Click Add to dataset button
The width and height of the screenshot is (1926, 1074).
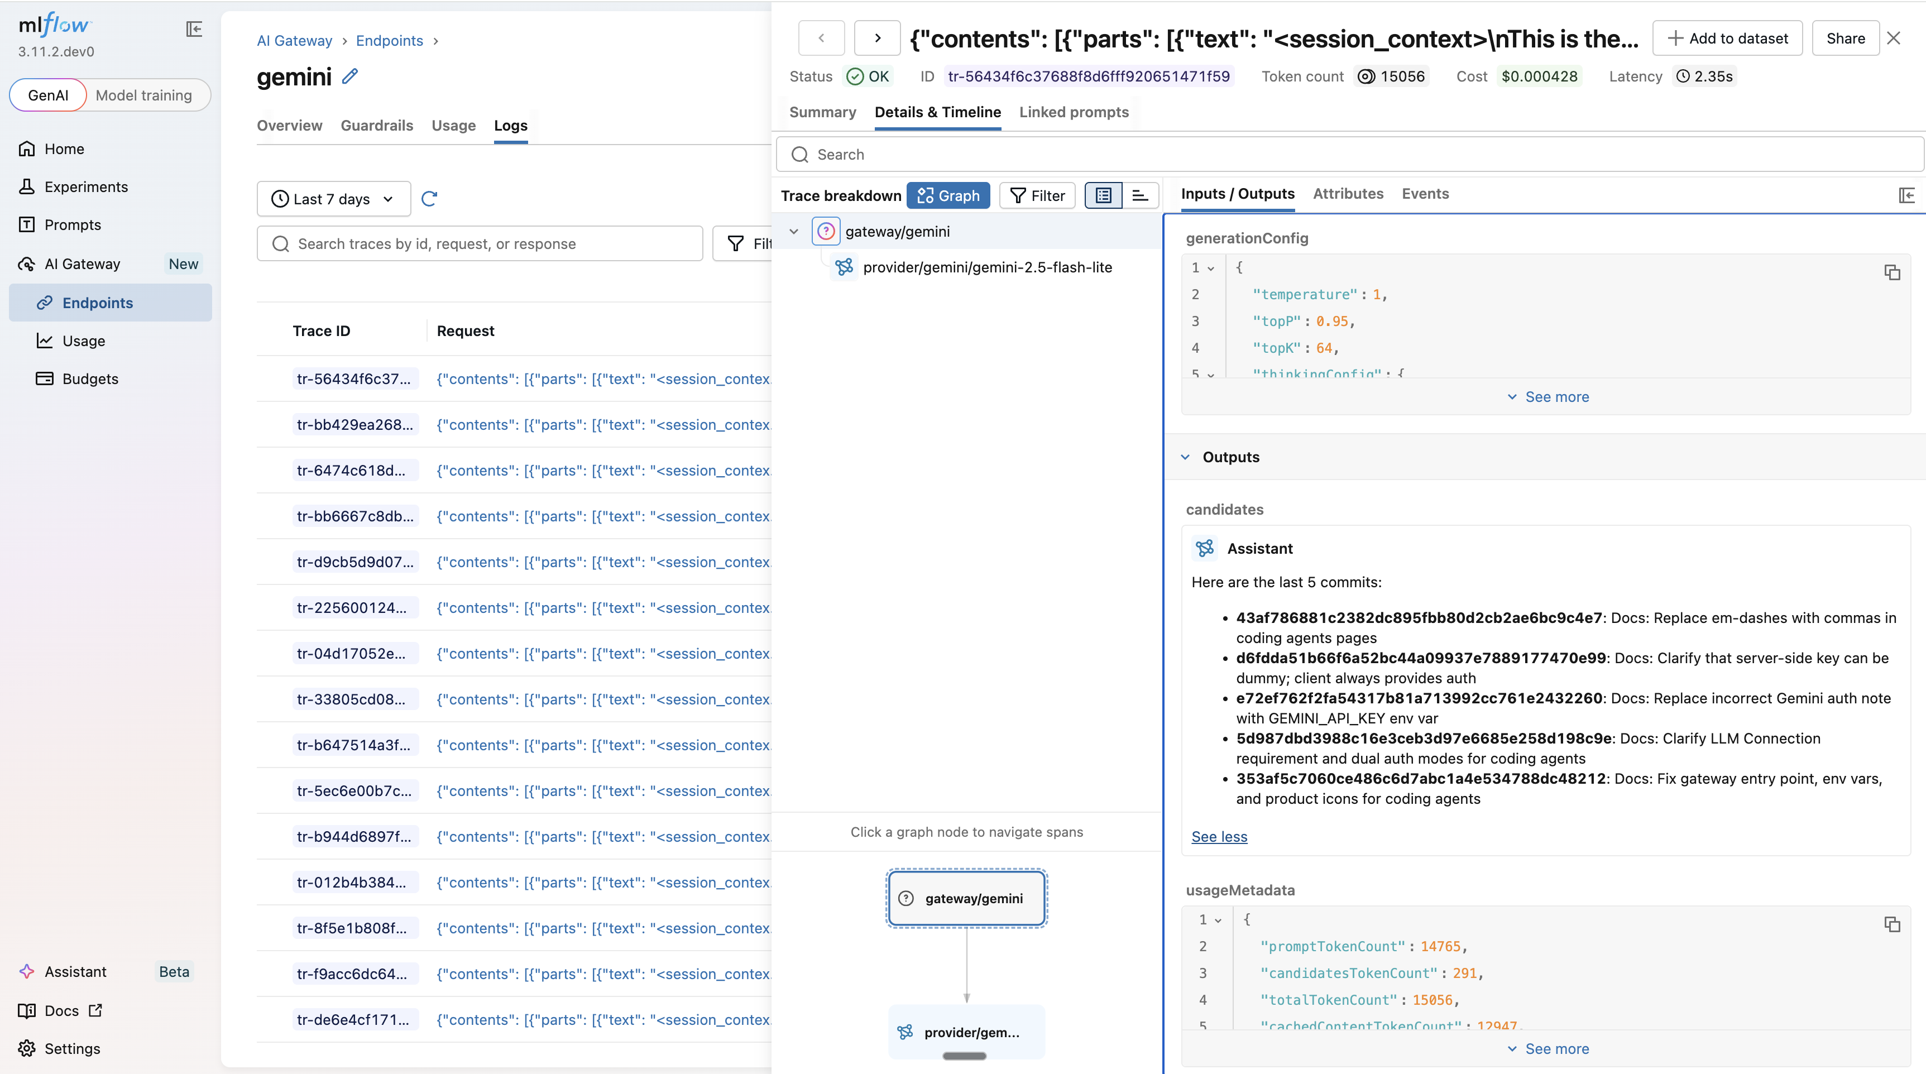(1727, 38)
